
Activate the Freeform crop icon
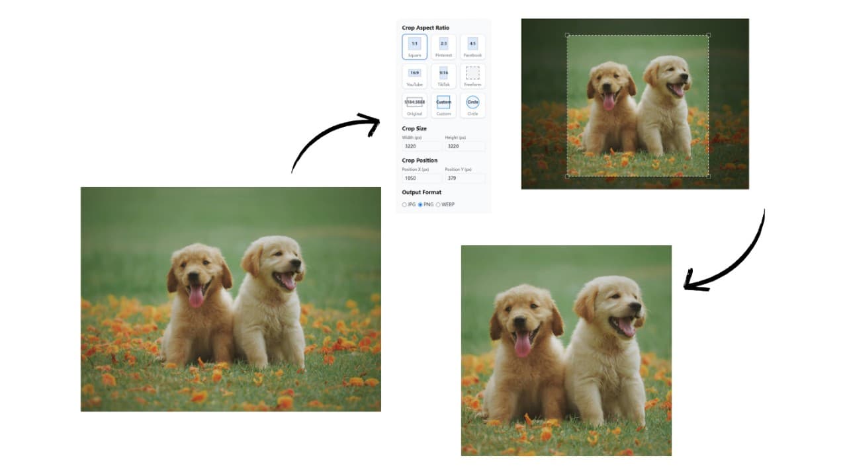pyautogui.click(x=472, y=74)
